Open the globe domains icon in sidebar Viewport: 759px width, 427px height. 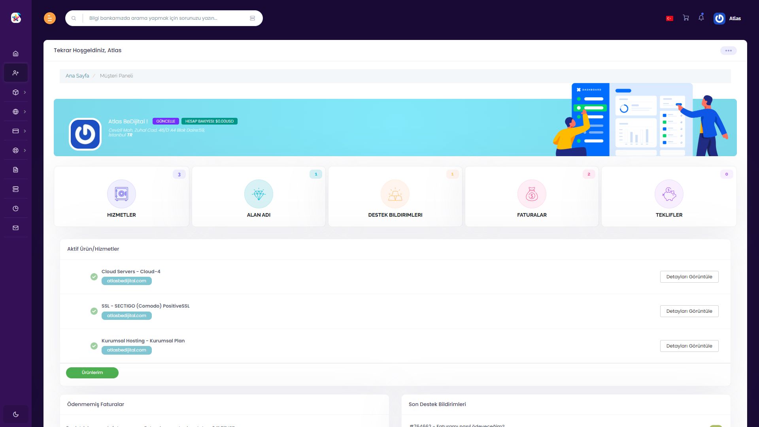(16, 111)
